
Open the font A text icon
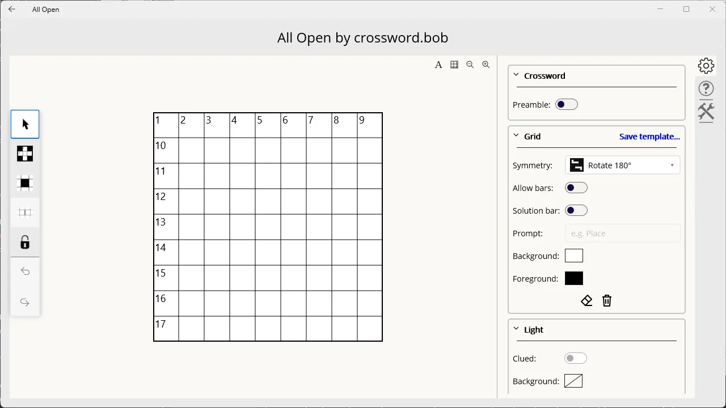coord(438,65)
